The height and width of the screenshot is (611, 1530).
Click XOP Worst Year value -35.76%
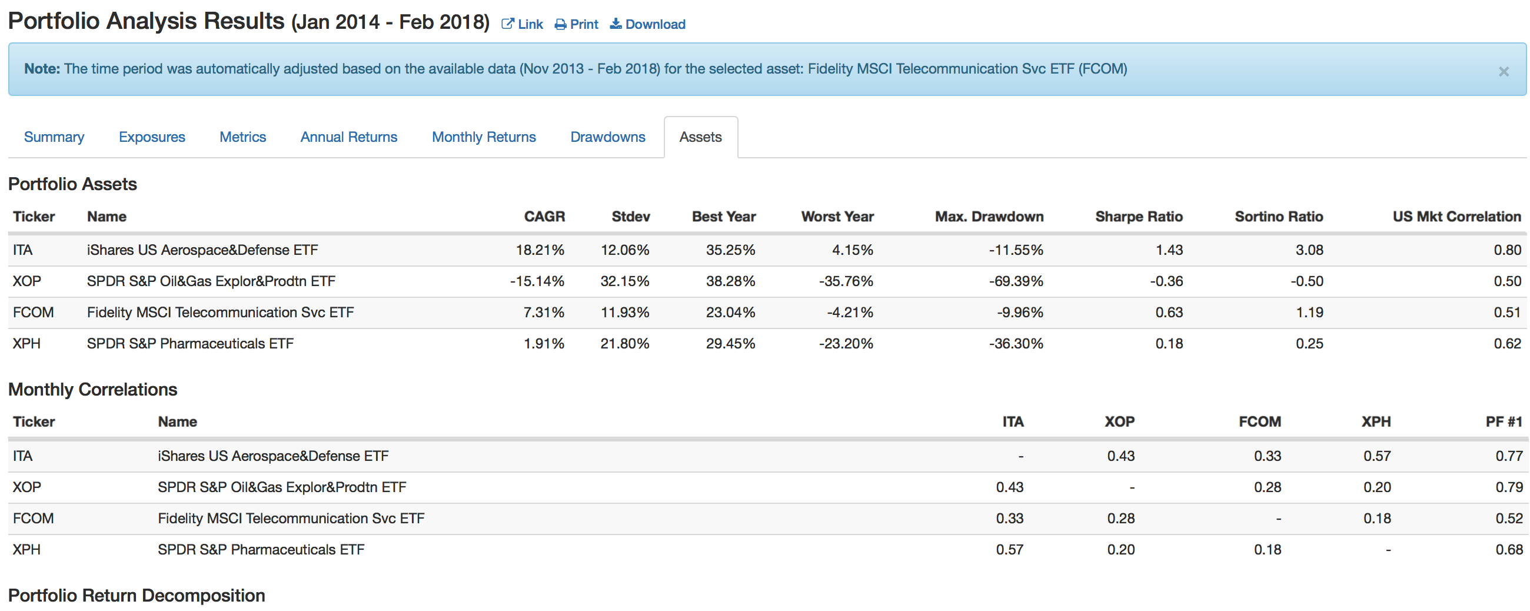tap(846, 281)
